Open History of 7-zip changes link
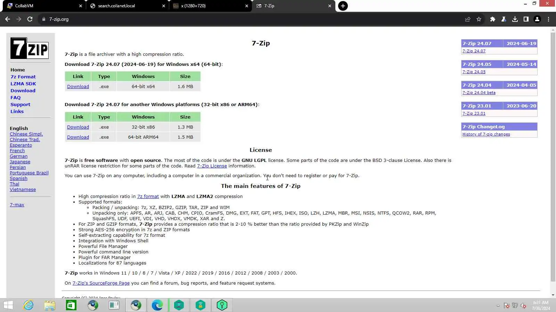This screenshot has width=556, height=312. [486, 134]
